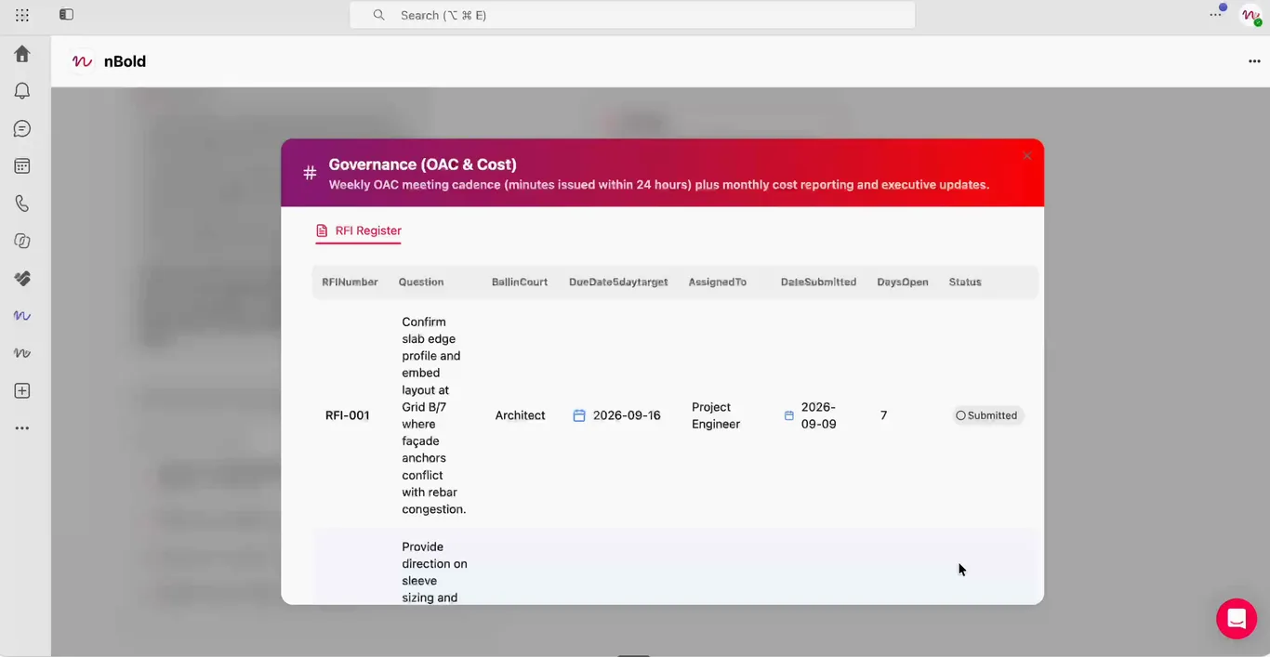This screenshot has height=657, width=1270.
Task: Open the app launcher grid icon
Action: [x=22, y=15]
